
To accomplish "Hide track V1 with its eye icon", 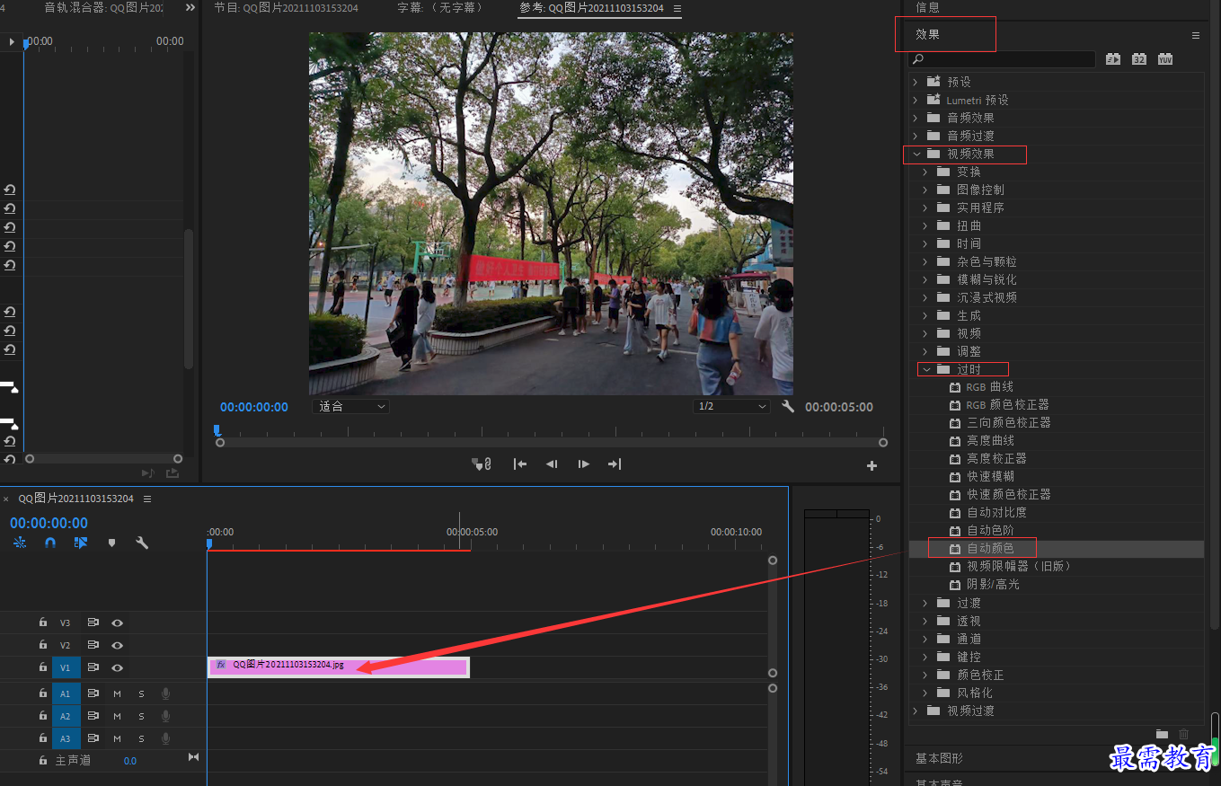I will point(117,668).
